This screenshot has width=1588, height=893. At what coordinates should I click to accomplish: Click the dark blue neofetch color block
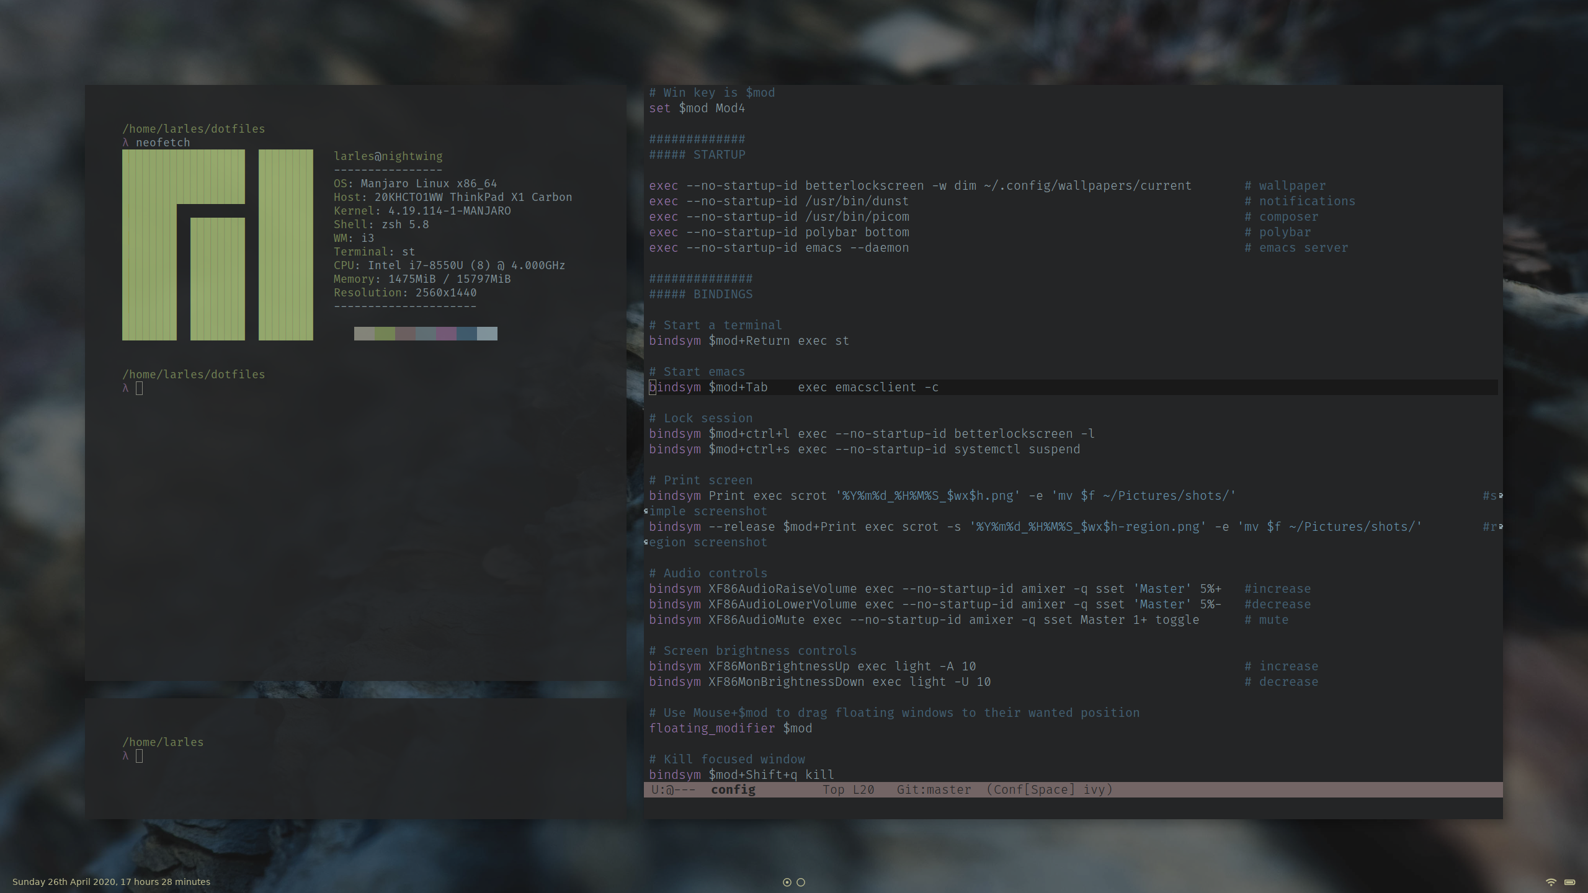click(466, 334)
